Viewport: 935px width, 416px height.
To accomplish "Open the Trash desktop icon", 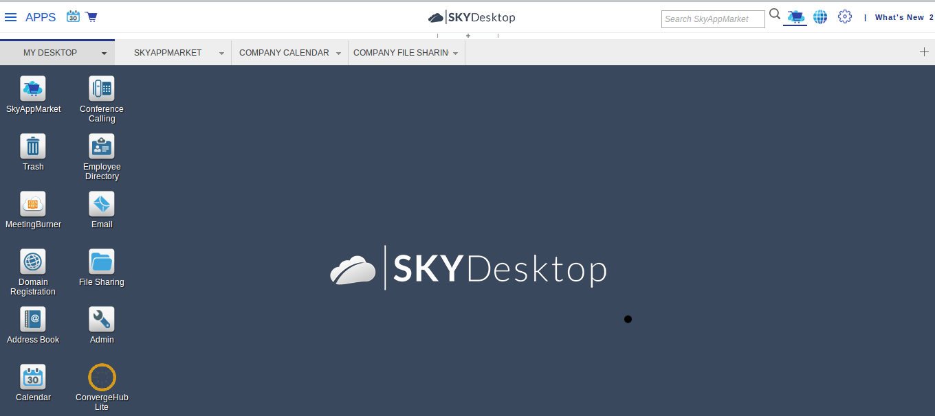I will 33,146.
